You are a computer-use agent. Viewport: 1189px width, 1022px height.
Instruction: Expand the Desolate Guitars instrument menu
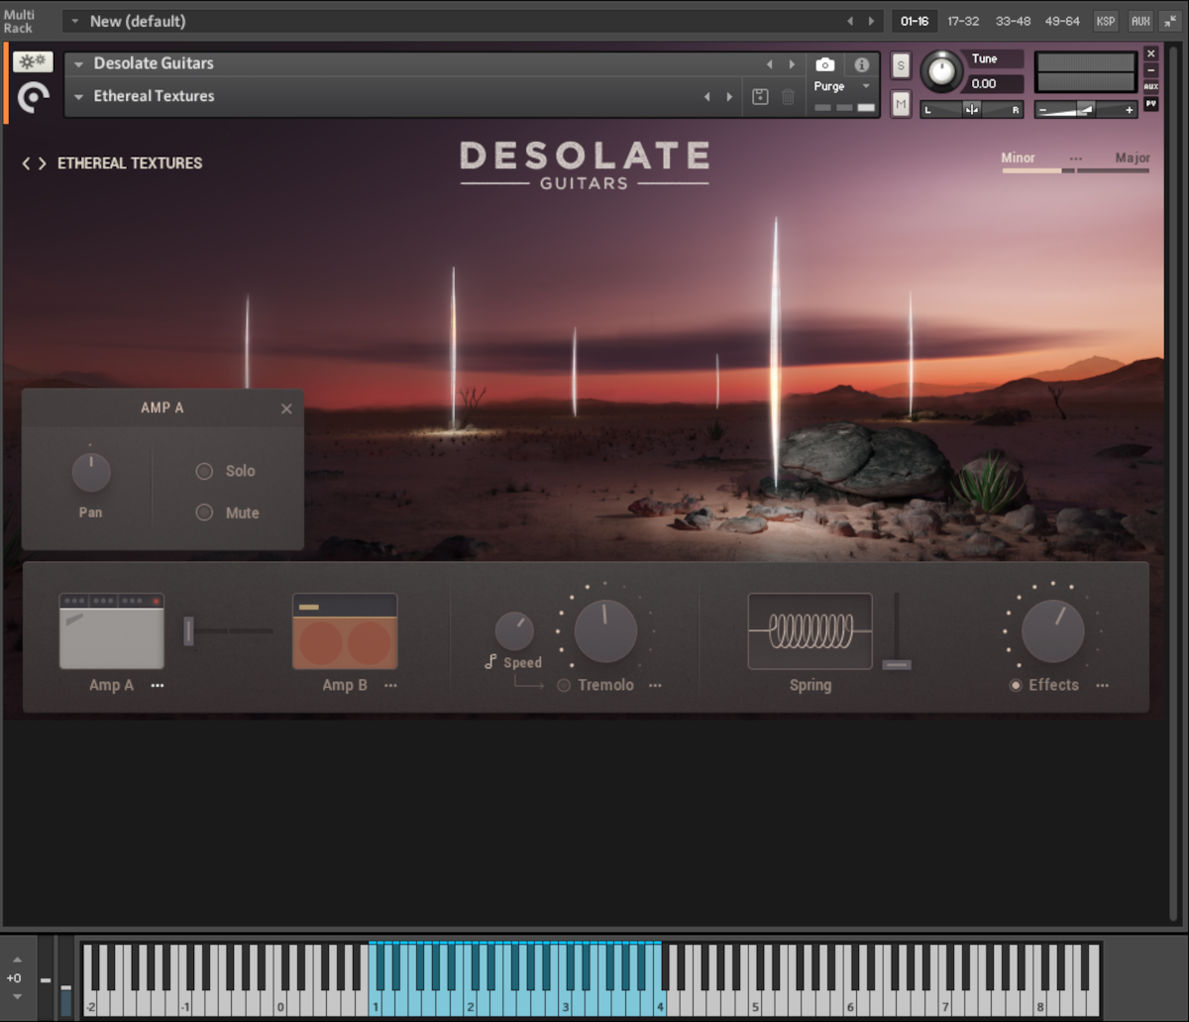tap(78, 63)
